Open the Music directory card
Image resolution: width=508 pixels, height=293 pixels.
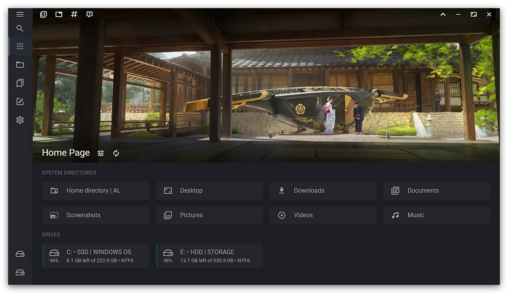tap(437, 215)
